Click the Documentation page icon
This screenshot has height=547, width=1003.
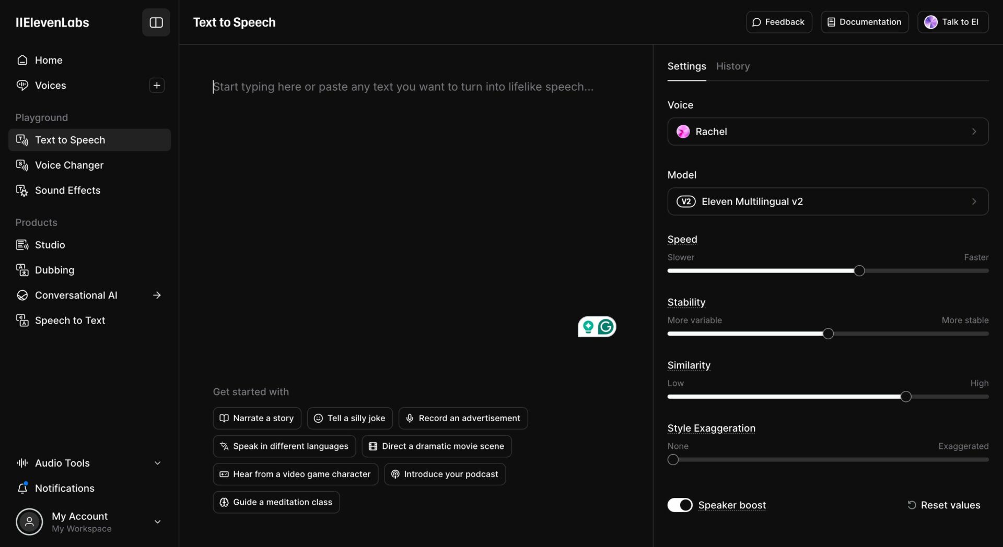831,22
